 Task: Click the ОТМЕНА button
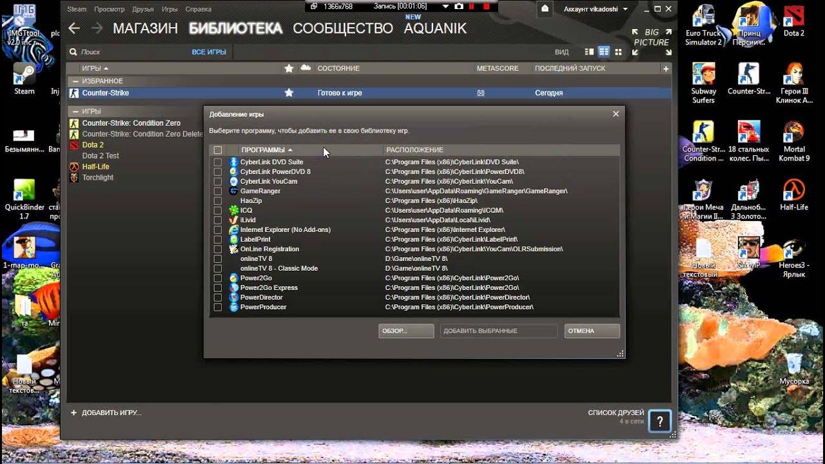point(592,331)
